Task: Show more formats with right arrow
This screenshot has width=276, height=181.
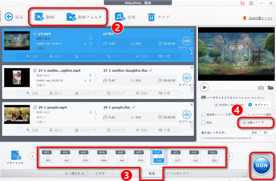Action: point(230,156)
